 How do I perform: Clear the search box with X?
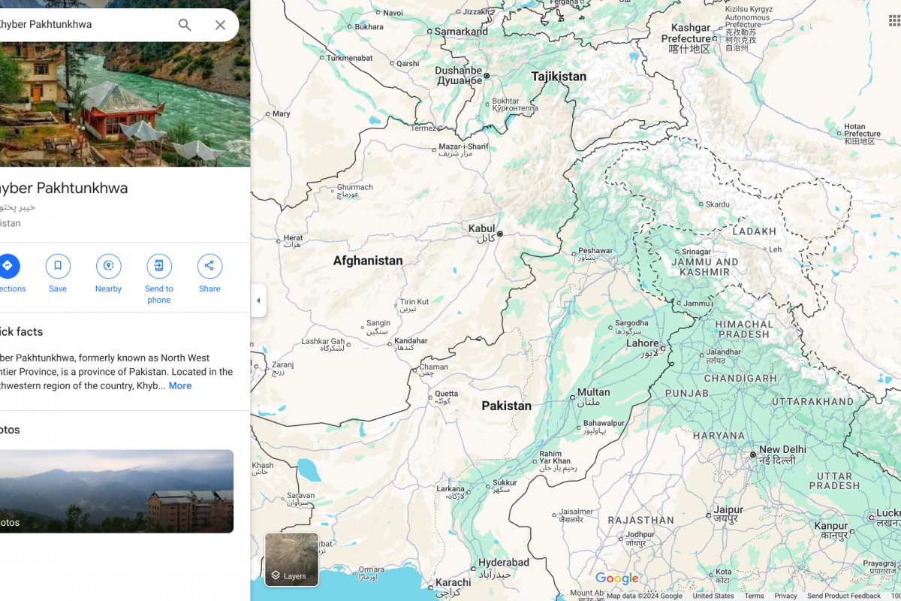point(220,25)
